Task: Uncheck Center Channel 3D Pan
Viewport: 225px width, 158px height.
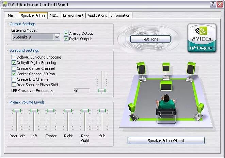Action: (x=14, y=74)
